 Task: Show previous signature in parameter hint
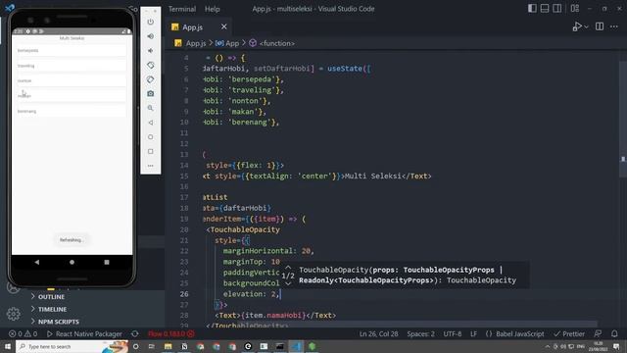288,268
